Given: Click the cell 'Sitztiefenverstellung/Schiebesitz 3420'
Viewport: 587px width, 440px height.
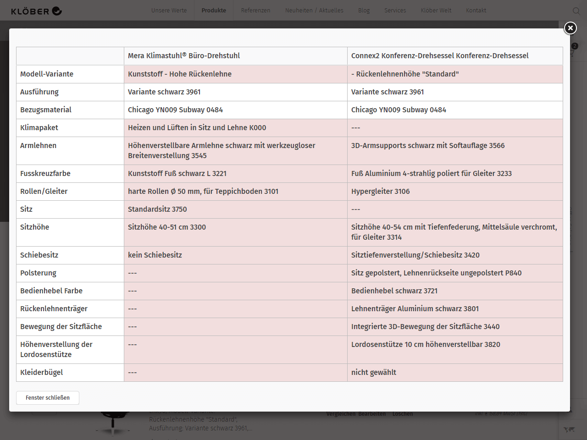Looking at the screenshot, I should 455,255.
